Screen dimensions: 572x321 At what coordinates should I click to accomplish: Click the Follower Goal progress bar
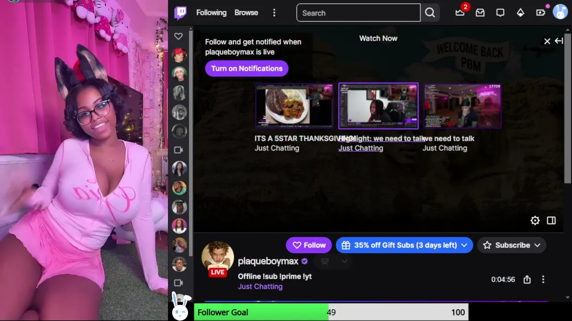tap(331, 312)
